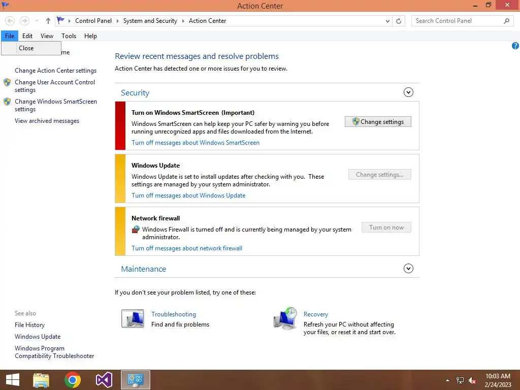Turn off messages about Windows Update
520x390 pixels.
tap(188, 196)
